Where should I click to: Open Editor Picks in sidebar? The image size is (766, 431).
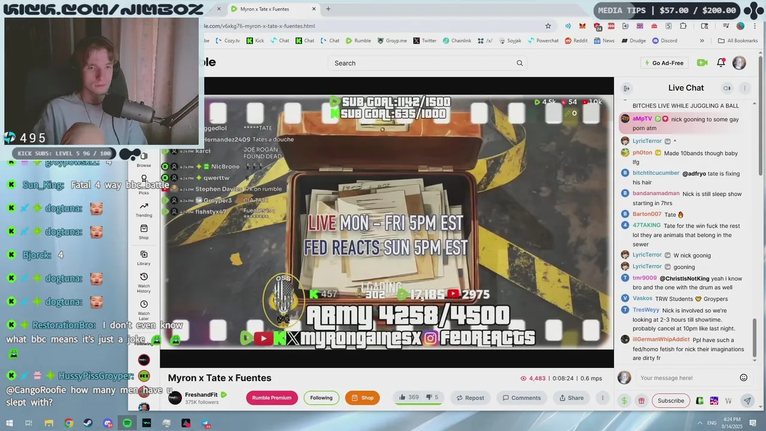tap(144, 184)
